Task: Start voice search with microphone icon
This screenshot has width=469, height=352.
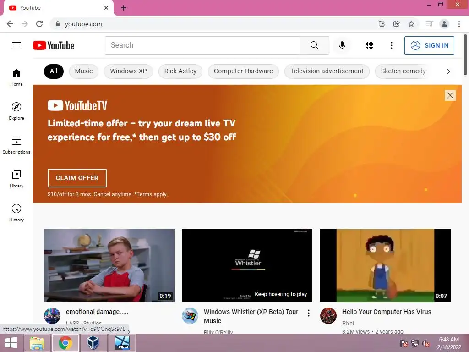Action: (342, 45)
